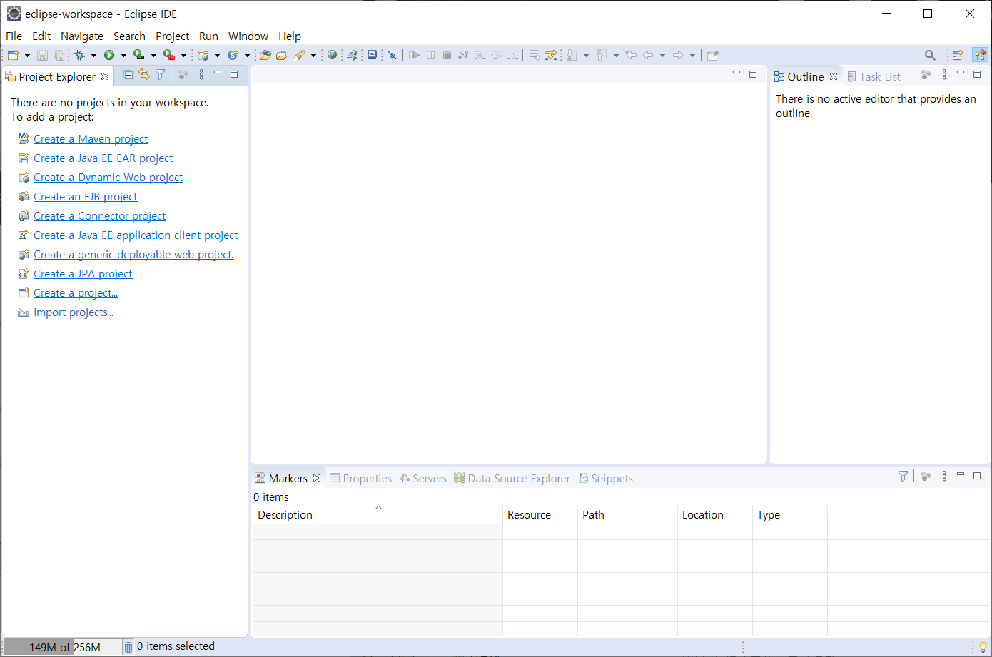
Task: Open the File menu
Action: coord(14,36)
